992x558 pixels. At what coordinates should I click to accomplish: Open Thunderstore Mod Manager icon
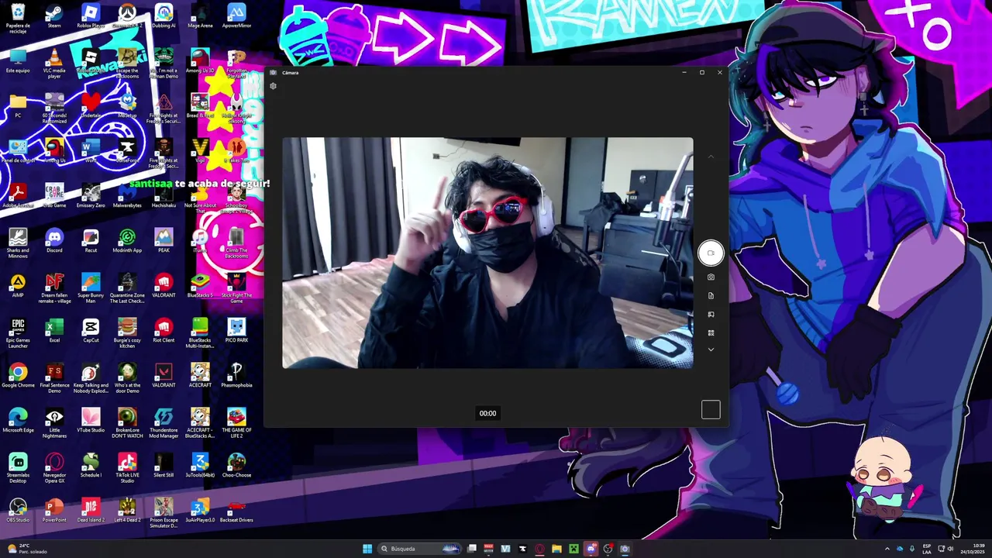pyautogui.click(x=164, y=422)
